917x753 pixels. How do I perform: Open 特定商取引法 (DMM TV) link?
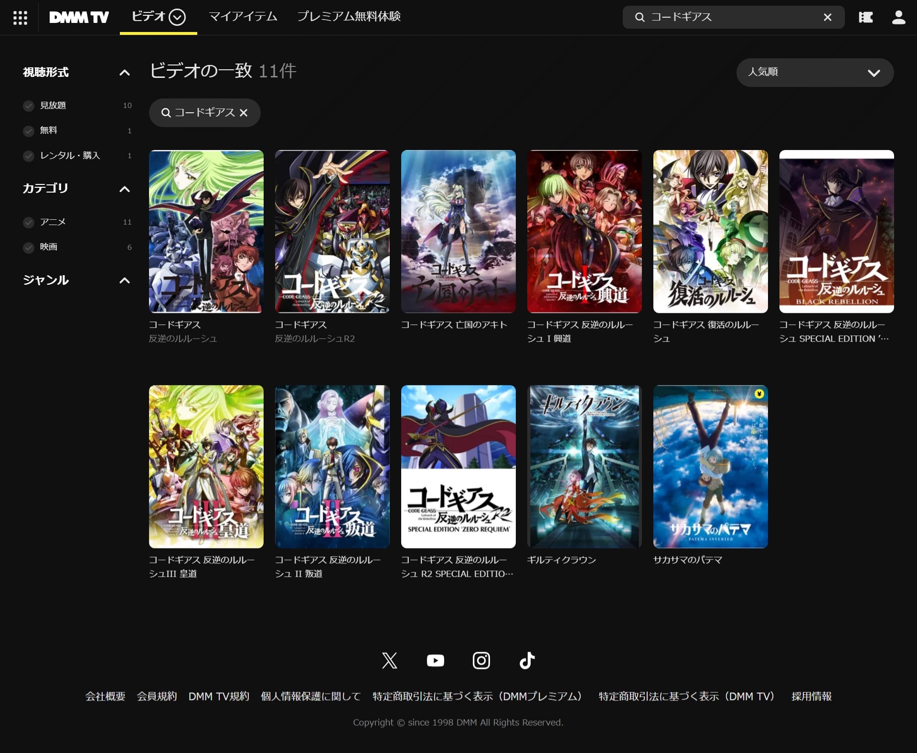689,697
